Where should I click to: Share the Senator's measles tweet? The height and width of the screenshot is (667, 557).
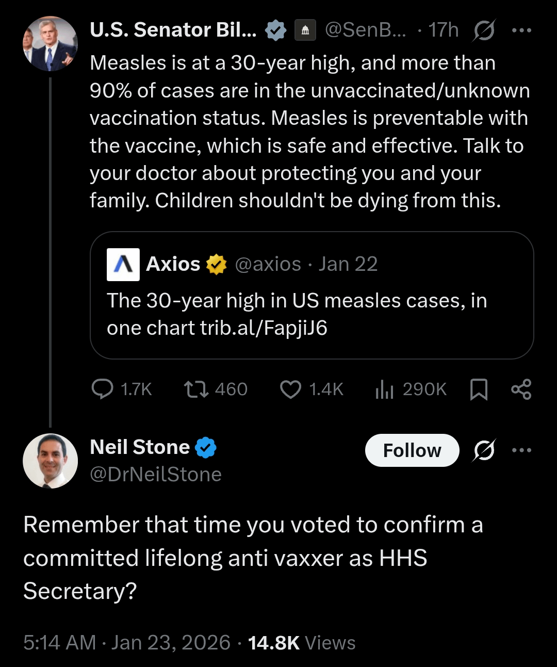[521, 389]
